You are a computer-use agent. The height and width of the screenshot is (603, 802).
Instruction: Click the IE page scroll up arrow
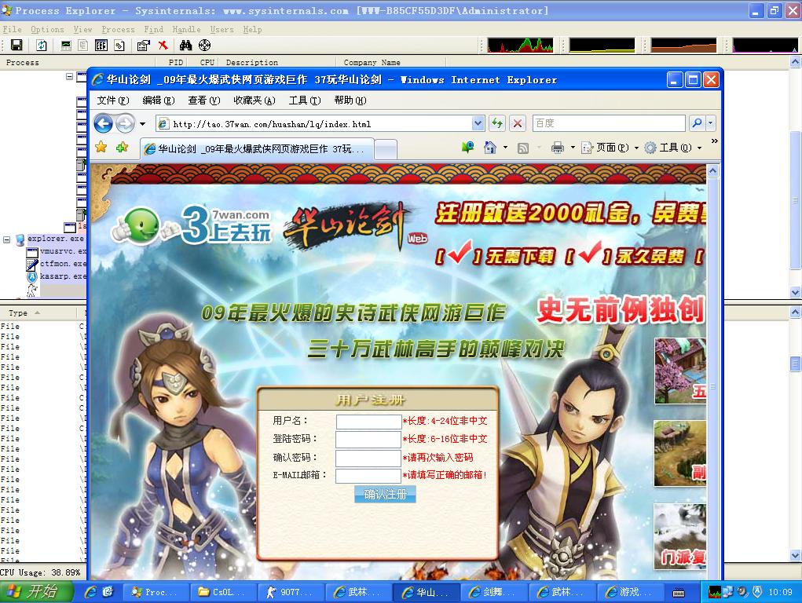[712, 171]
